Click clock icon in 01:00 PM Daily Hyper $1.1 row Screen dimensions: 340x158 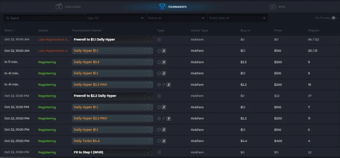[159, 129]
